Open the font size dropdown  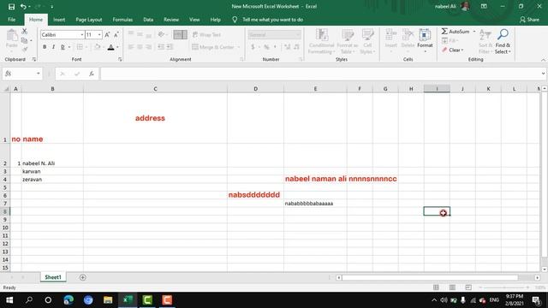pos(99,35)
